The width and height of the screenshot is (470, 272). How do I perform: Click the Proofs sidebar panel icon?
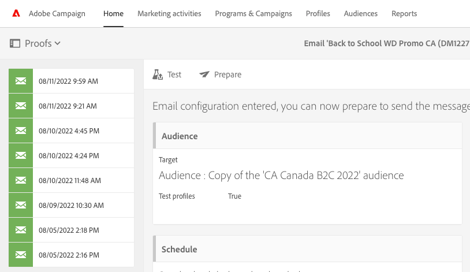[15, 43]
